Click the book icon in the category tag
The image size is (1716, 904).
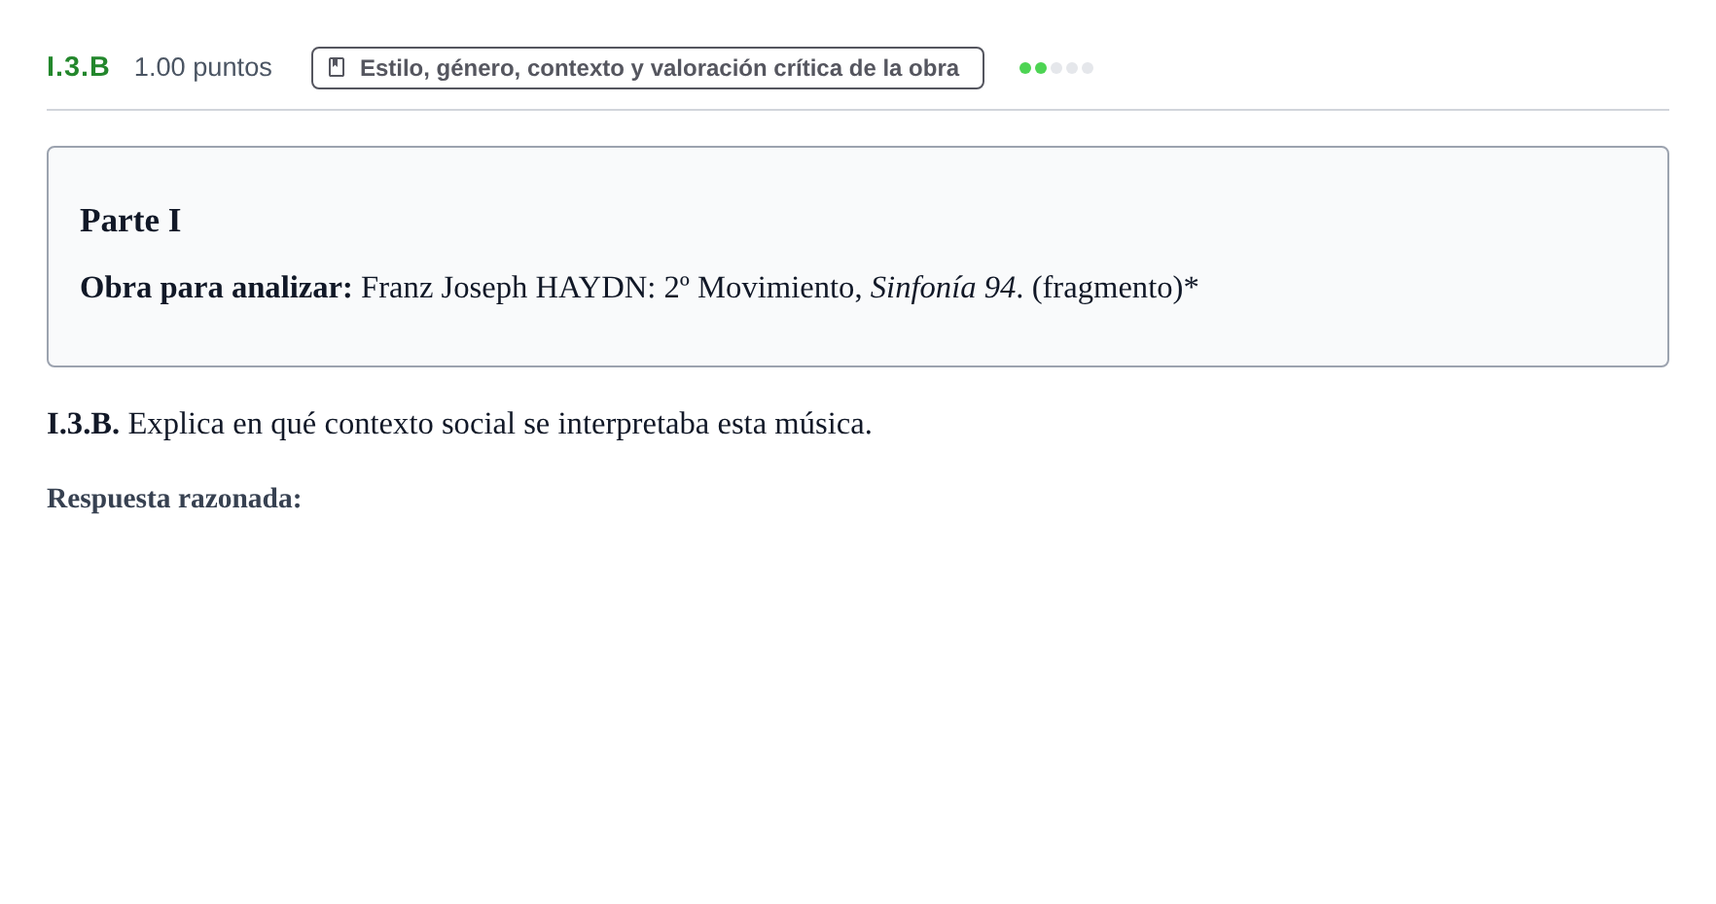(337, 68)
